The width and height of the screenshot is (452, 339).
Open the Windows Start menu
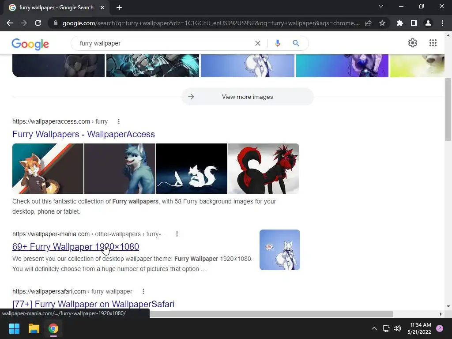pyautogui.click(x=14, y=328)
